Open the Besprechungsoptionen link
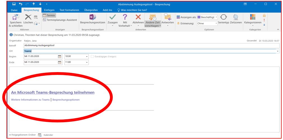Image resolution: width=283 pixels, height=140 pixels. pyautogui.click(x=66, y=99)
